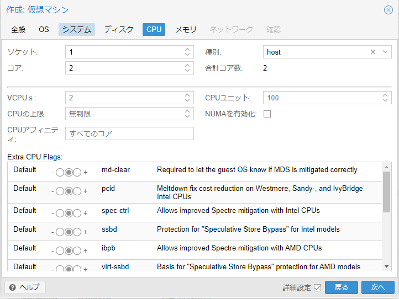
Task: Switch to the ディスク tab
Action: [x=119, y=29]
